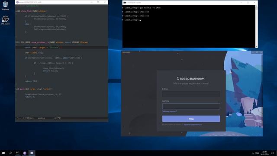Open the Windows Start menu

(x=3, y=153)
